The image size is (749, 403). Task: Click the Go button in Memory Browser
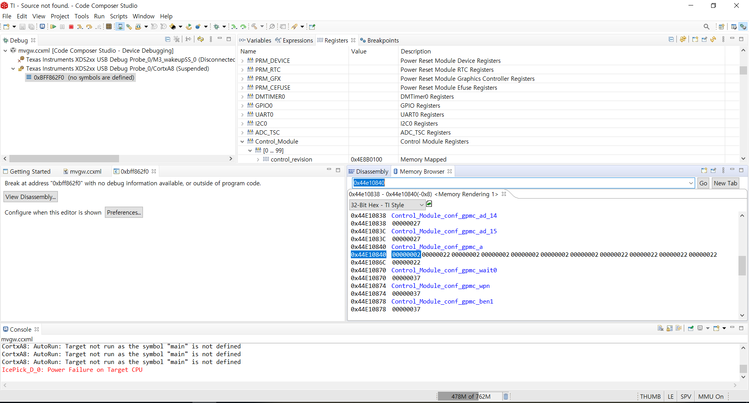coord(703,183)
